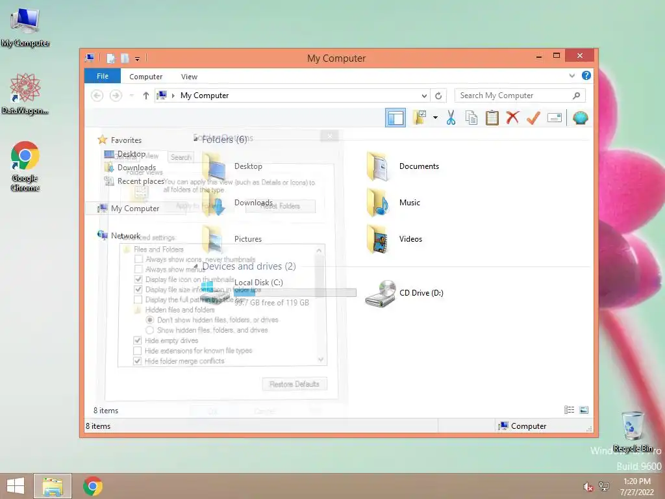
Task: Select the Desktop folder in Folders group
Action: tap(231, 166)
